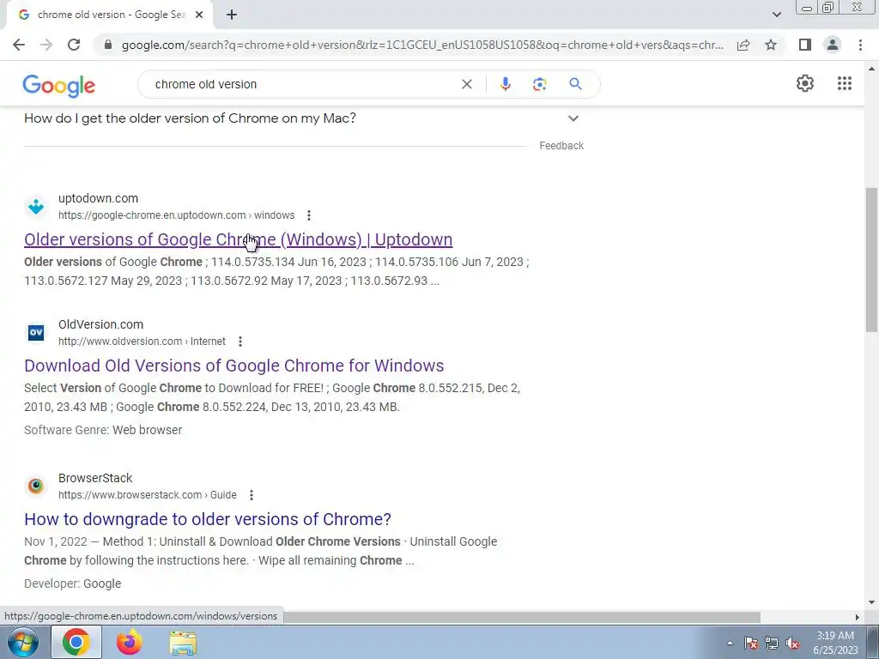Reload the current page

(x=74, y=45)
